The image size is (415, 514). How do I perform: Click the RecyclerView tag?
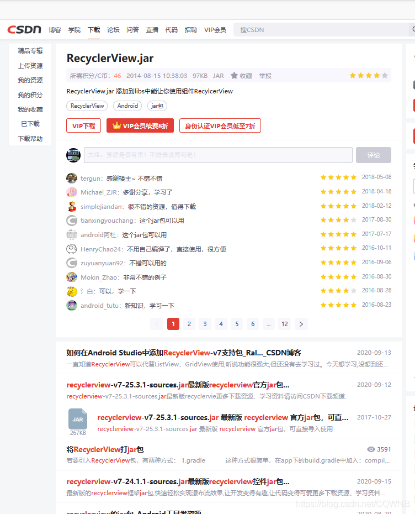(x=87, y=106)
